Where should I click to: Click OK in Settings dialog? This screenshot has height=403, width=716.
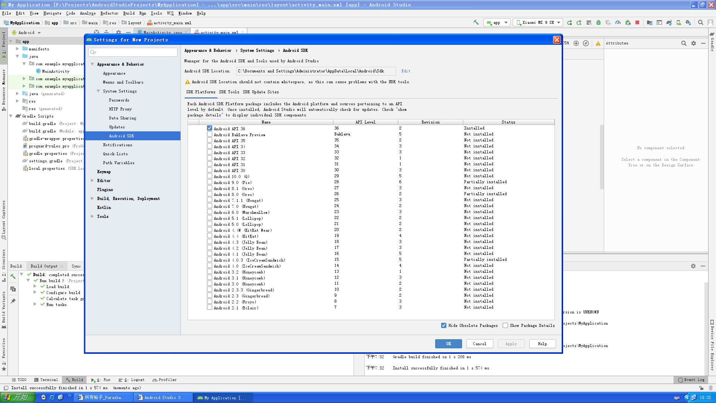pos(449,344)
